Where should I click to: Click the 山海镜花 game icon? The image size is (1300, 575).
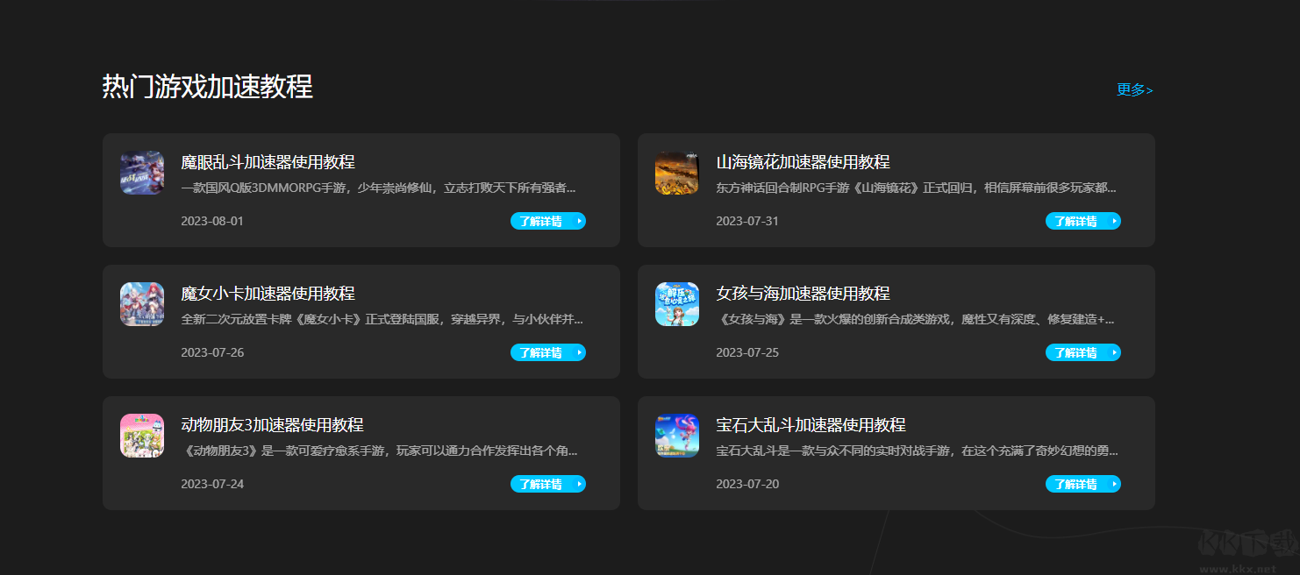point(676,173)
